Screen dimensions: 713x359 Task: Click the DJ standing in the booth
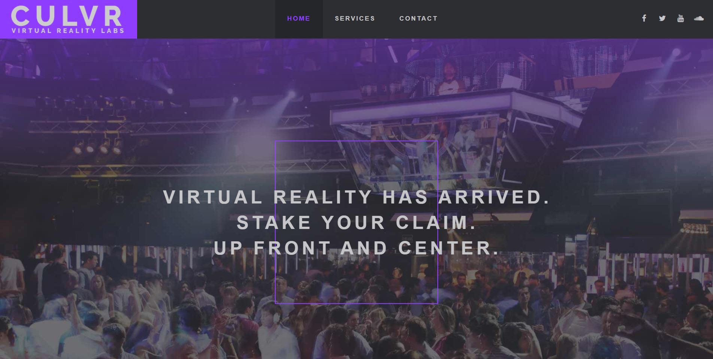(449, 76)
